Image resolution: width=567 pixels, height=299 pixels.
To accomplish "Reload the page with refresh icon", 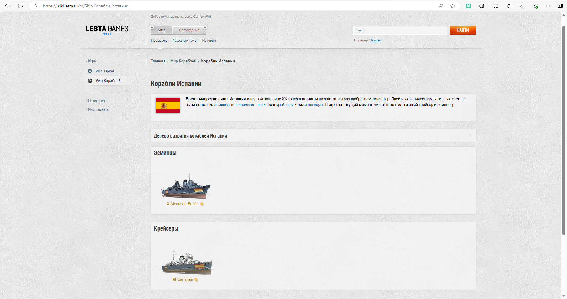I will tap(20, 6).
